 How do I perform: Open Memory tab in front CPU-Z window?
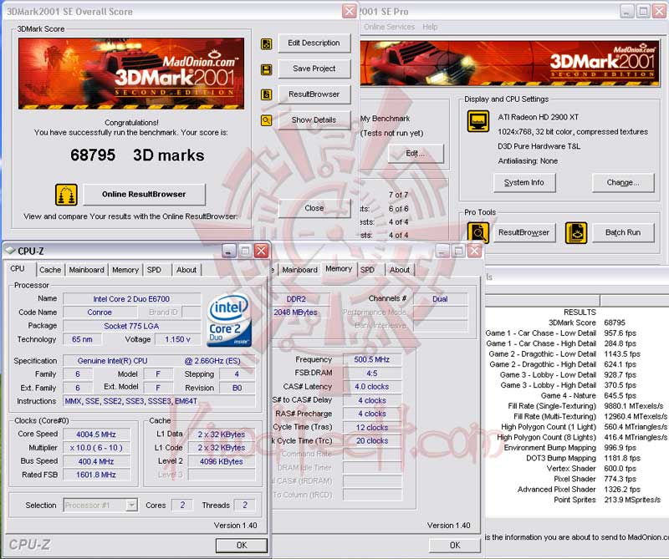coord(125,270)
